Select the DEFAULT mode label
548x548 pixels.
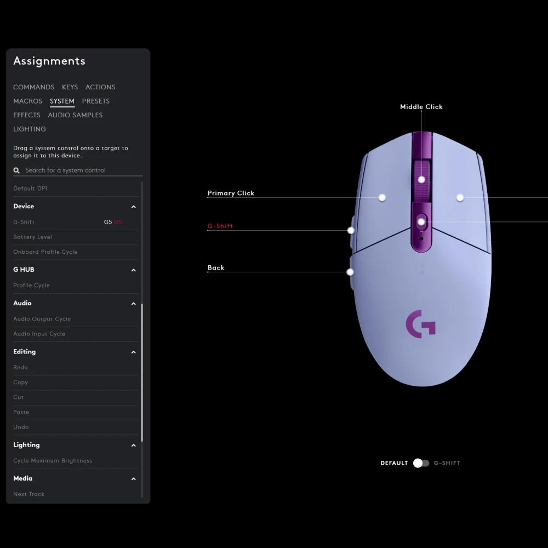point(394,463)
